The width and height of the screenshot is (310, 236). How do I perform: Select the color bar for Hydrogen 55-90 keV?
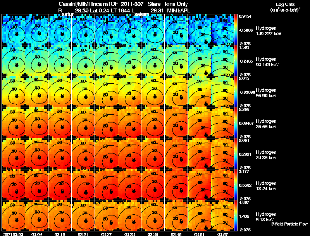[236, 92]
